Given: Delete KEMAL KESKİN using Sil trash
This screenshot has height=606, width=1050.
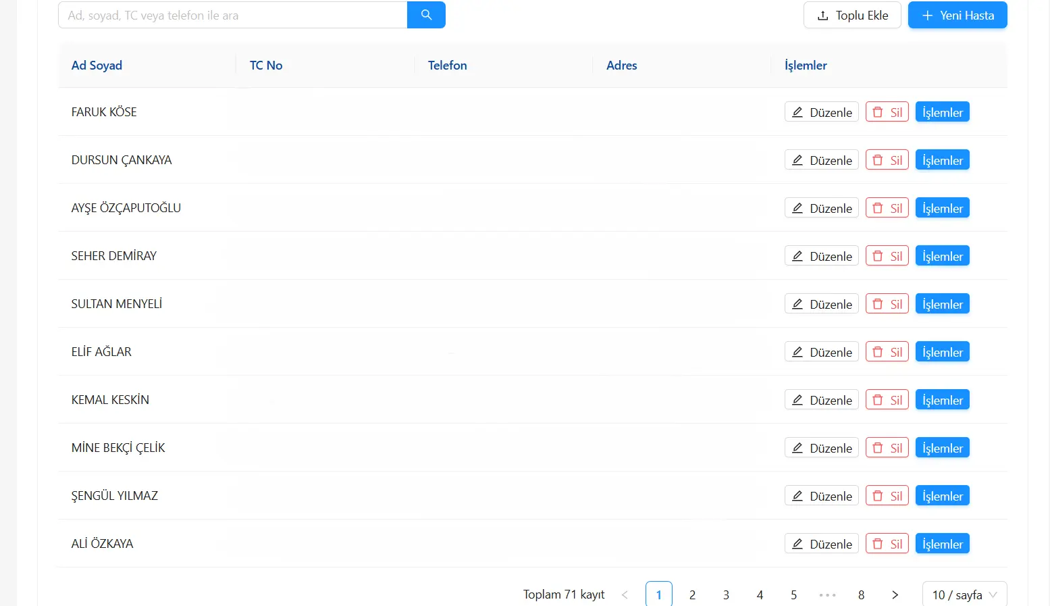Looking at the screenshot, I should pos(887,400).
